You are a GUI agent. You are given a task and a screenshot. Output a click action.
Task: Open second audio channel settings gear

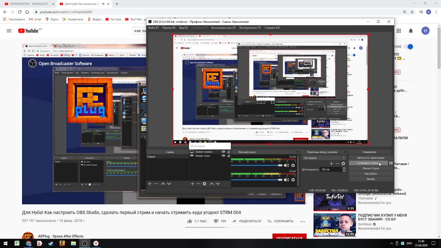[293, 180]
